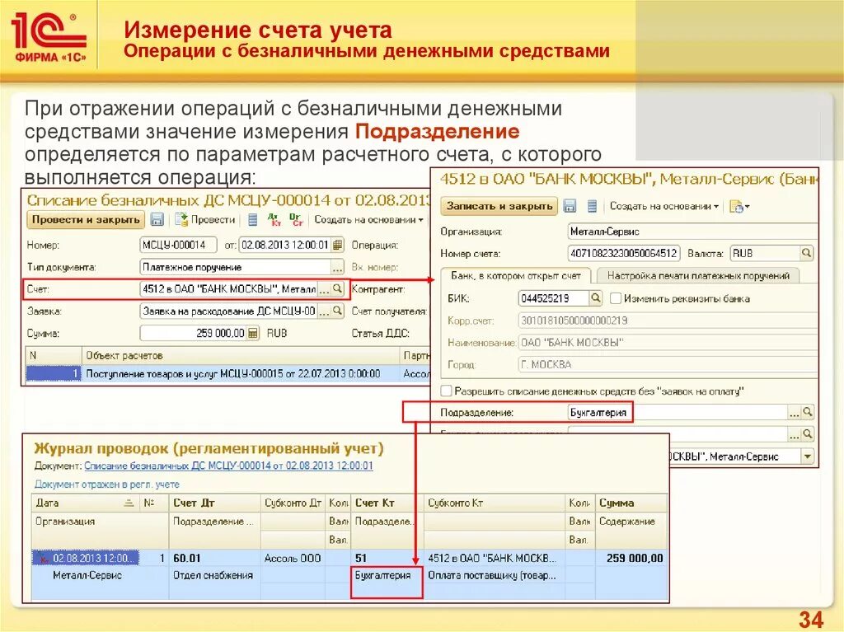The height and width of the screenshot is (632, 844).
Task: Click ellipsis button of Подразделение field
Action: pyautogui.click(x=794, y=413)
